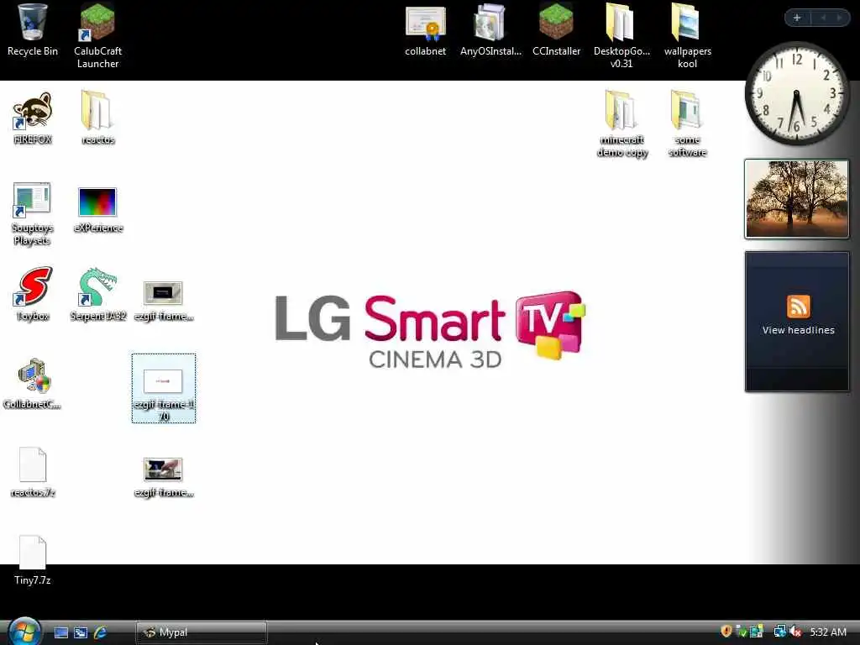Select the Serpent IA32 dragon shortcut

pyautogui.click(x=97, y=294)
